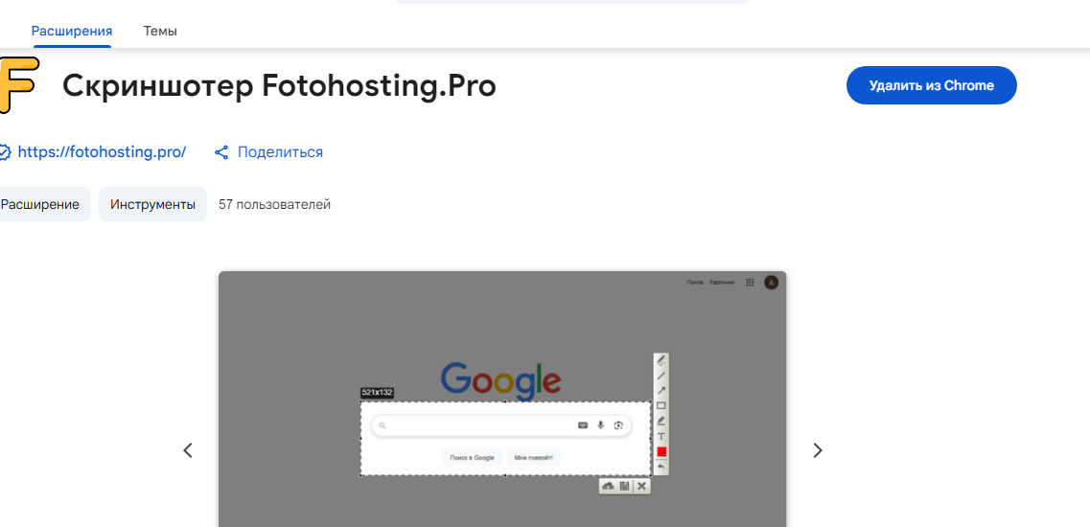Click the microphone icon in previewed search bar
Screen dimensions: 1090x527
601,425
